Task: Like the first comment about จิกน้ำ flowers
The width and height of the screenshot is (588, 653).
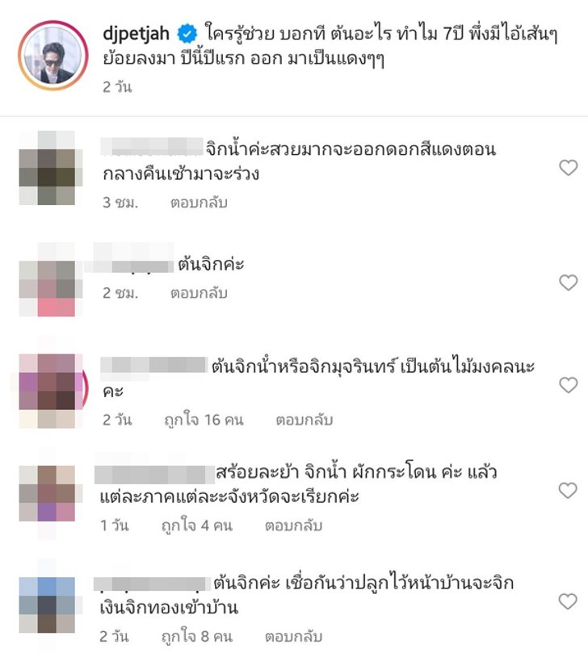Action: tap(568, 168)
